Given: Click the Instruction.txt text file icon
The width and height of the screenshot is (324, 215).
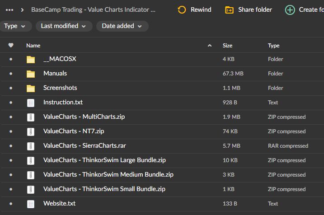Looking at the screenshot, I should 31,103.
